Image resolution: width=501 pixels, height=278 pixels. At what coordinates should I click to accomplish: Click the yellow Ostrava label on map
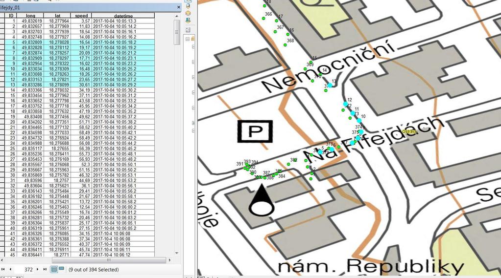pos(409,131)
